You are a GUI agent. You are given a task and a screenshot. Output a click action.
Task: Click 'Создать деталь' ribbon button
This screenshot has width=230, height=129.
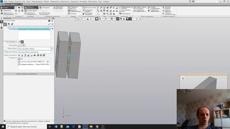[x=31, y=11]
